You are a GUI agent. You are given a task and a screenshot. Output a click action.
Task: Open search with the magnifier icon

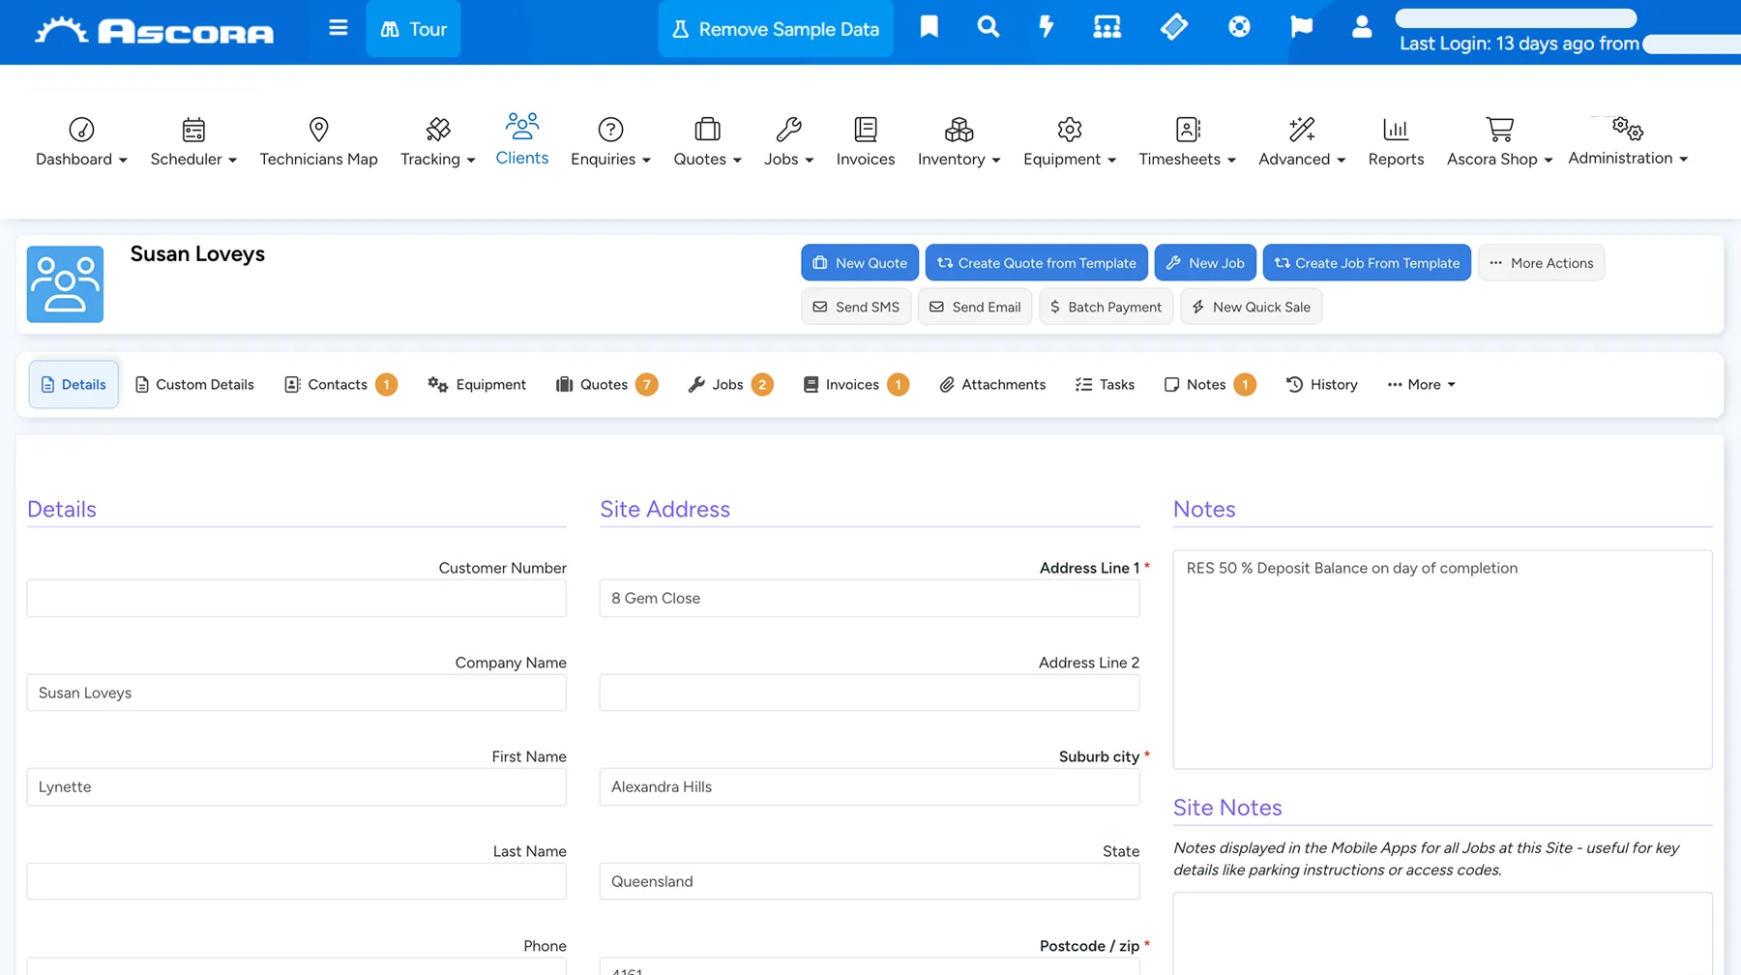click(988, 27)
